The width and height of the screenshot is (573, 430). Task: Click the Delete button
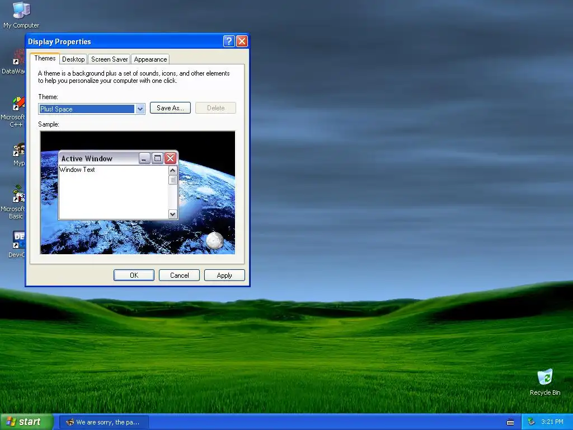[x=215, y=108]
